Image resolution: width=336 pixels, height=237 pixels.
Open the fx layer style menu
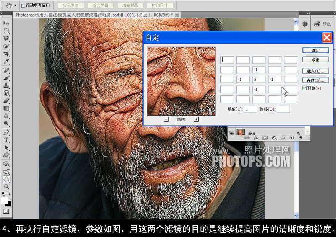click(256, 138)
